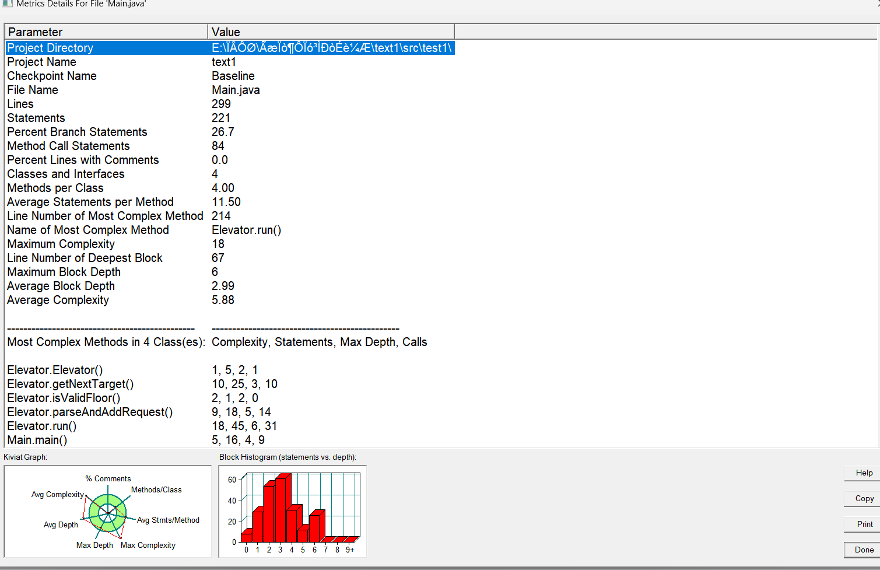Select the Project Directory row
The height and width of the screenshot is (570, 880).
pyautogui.click(x=230, y=48)
